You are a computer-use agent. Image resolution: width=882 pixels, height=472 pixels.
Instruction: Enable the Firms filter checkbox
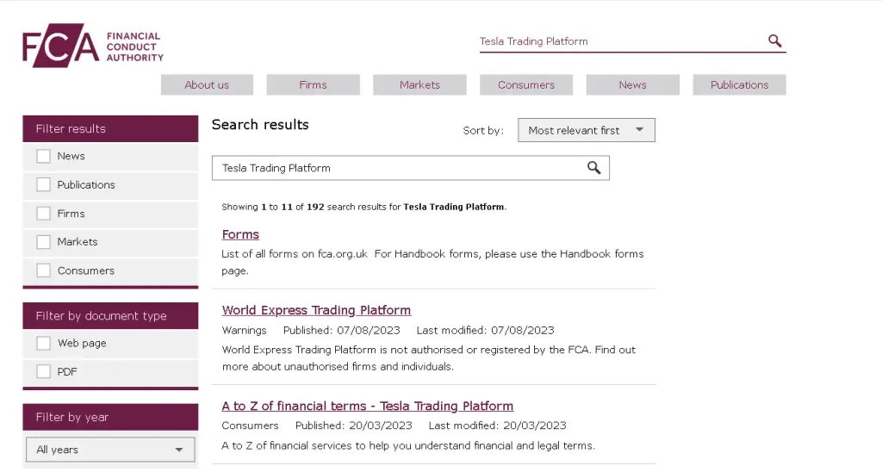click(43, 214)
